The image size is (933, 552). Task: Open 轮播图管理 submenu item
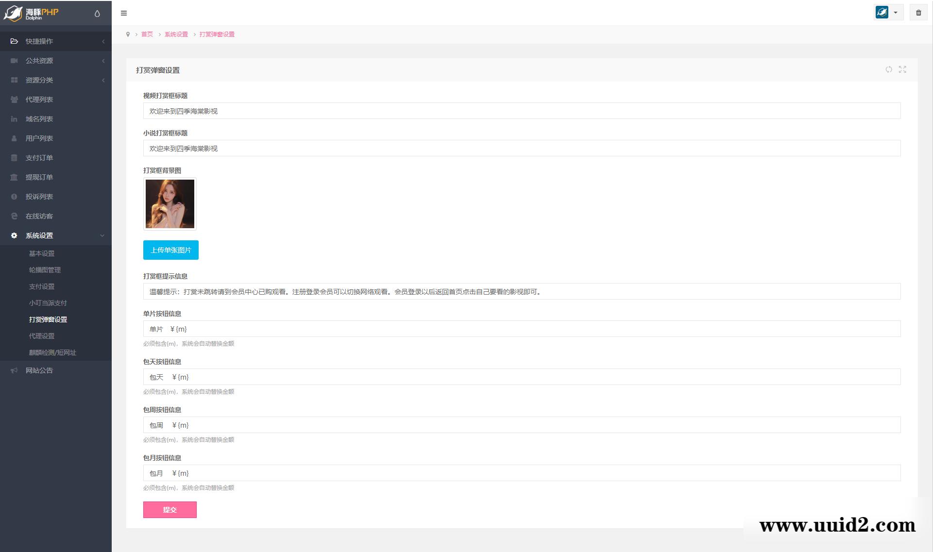(x=45, y=270)
